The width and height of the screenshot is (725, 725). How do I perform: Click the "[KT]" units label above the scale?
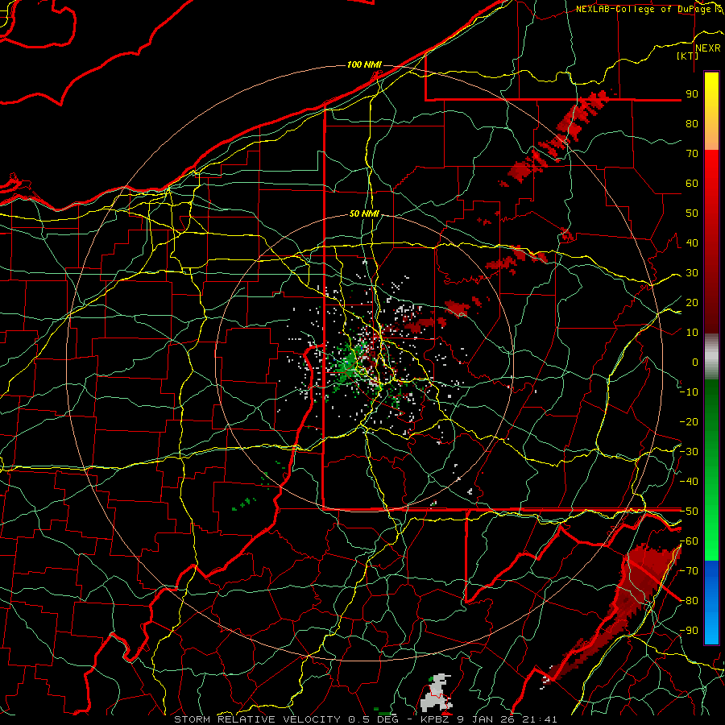(x=687, y=56)
